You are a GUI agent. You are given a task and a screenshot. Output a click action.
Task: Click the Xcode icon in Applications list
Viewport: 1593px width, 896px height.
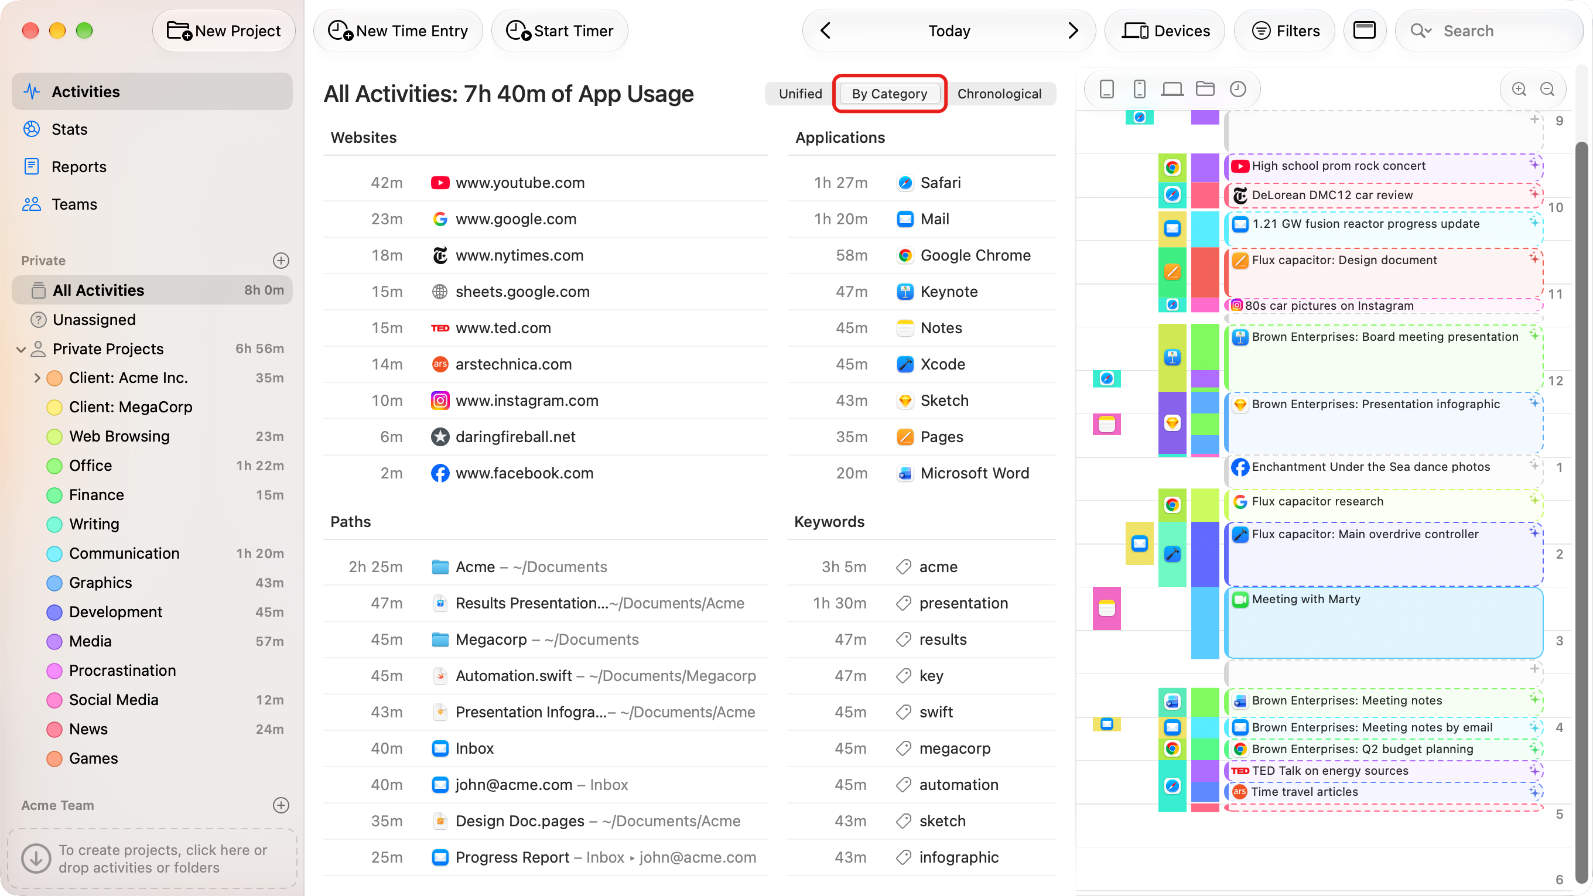[x=905, y=364]
